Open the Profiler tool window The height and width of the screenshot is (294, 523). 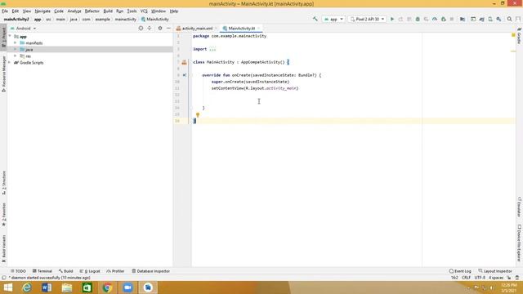115,271
